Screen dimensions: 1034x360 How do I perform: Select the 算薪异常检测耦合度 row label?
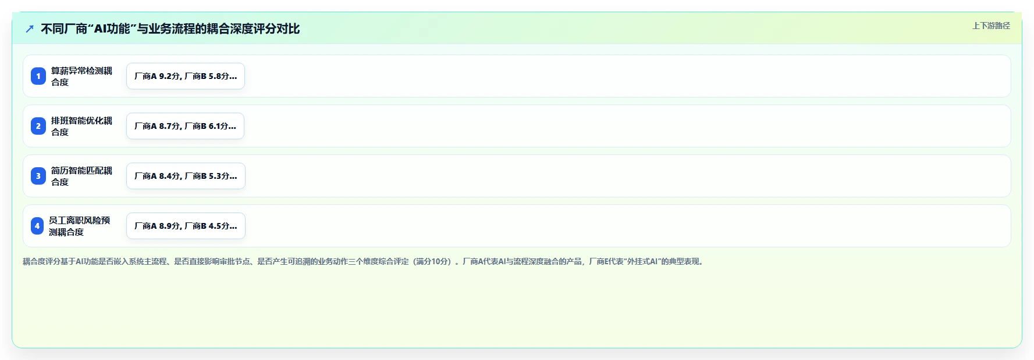pos(81,76)
